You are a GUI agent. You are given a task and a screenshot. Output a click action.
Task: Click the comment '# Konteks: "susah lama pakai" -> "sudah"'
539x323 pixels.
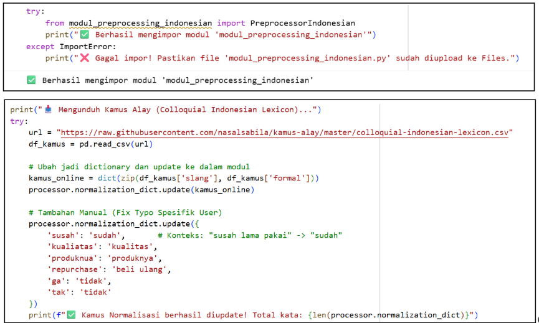click(x=250, y=235)
